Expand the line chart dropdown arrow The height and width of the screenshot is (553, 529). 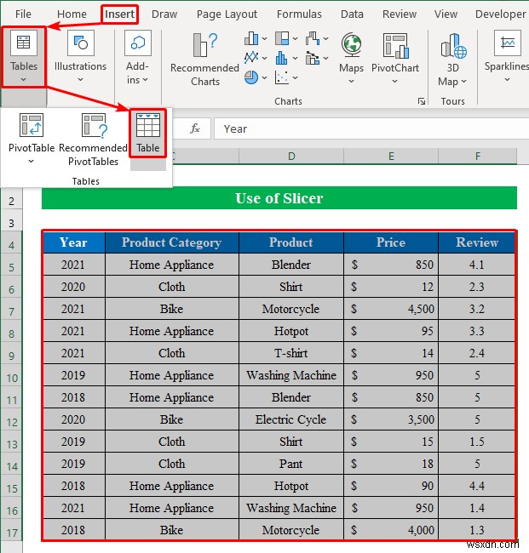(x=264, y=58)
